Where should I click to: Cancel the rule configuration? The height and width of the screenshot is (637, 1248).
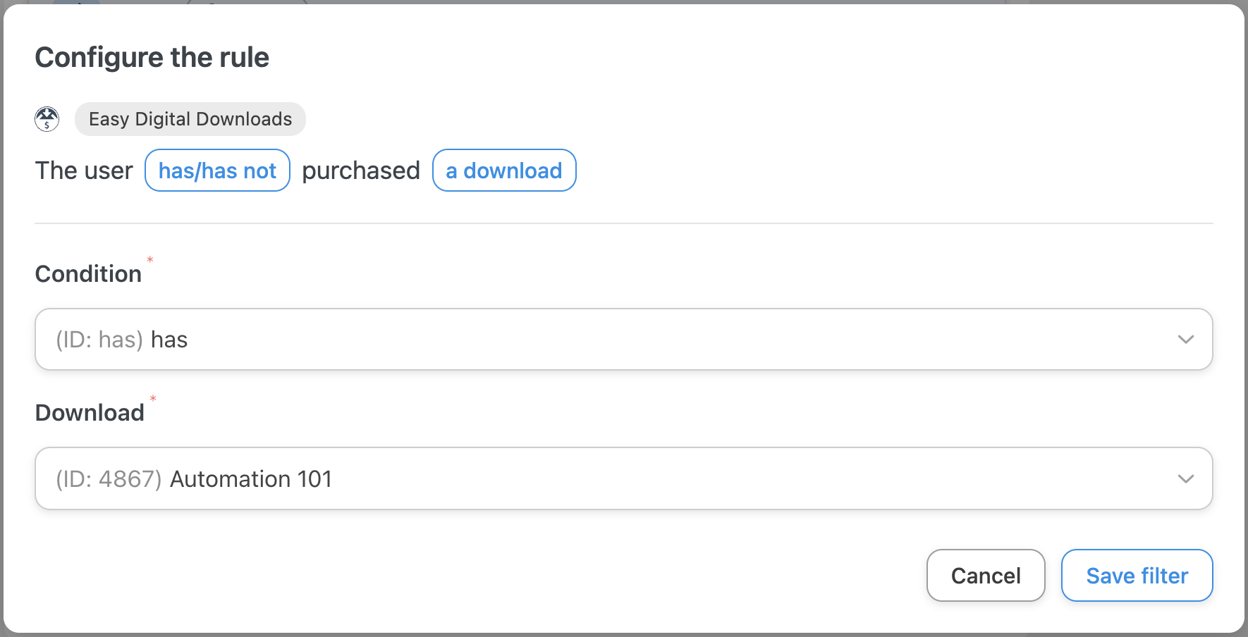click(x=985, y=576)
